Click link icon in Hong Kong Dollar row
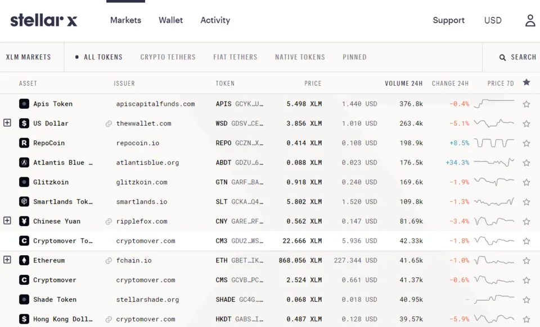 pos(109,320)
